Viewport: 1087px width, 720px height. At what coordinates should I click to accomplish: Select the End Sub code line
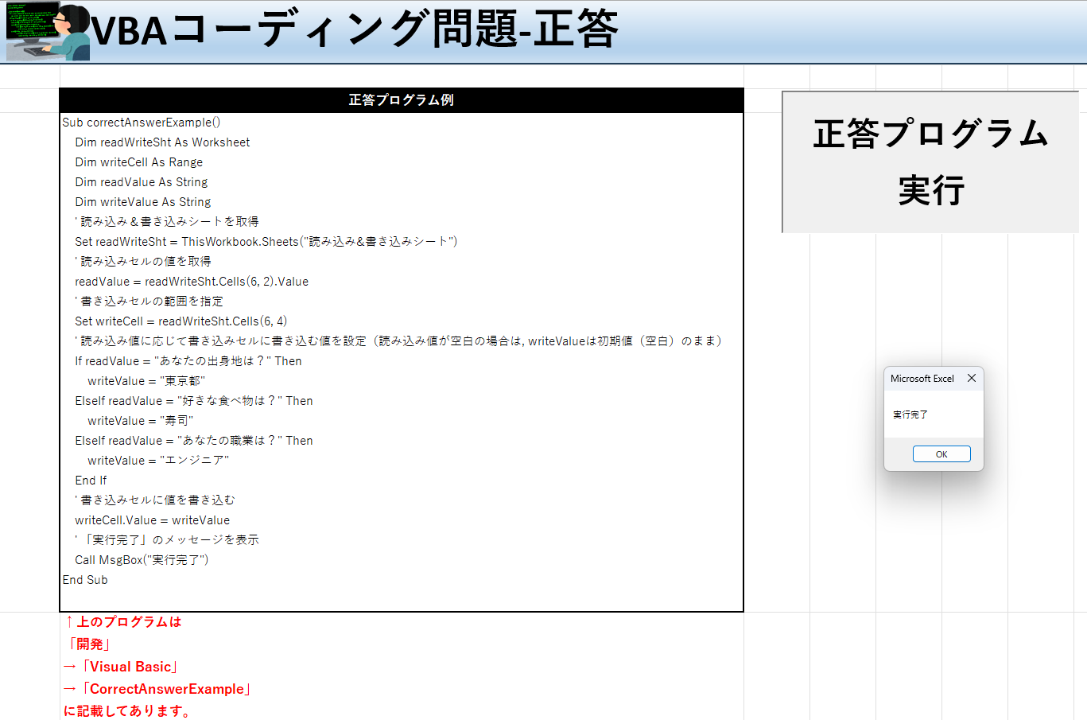click(85, 580)
